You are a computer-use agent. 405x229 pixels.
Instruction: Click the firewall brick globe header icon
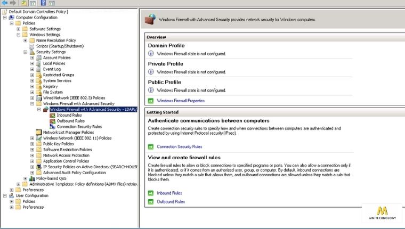click(x=150, y=19)
